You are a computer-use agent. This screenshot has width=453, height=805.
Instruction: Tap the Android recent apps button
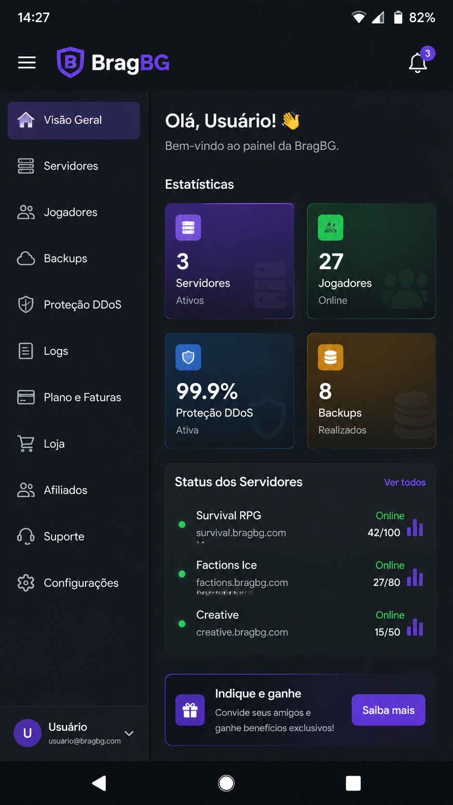pyautogui.click(x=353, y=783)
